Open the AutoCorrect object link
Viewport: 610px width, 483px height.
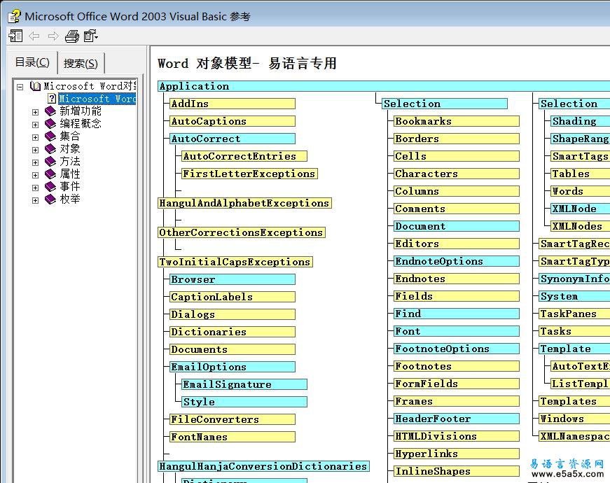[x=206, y=139]
